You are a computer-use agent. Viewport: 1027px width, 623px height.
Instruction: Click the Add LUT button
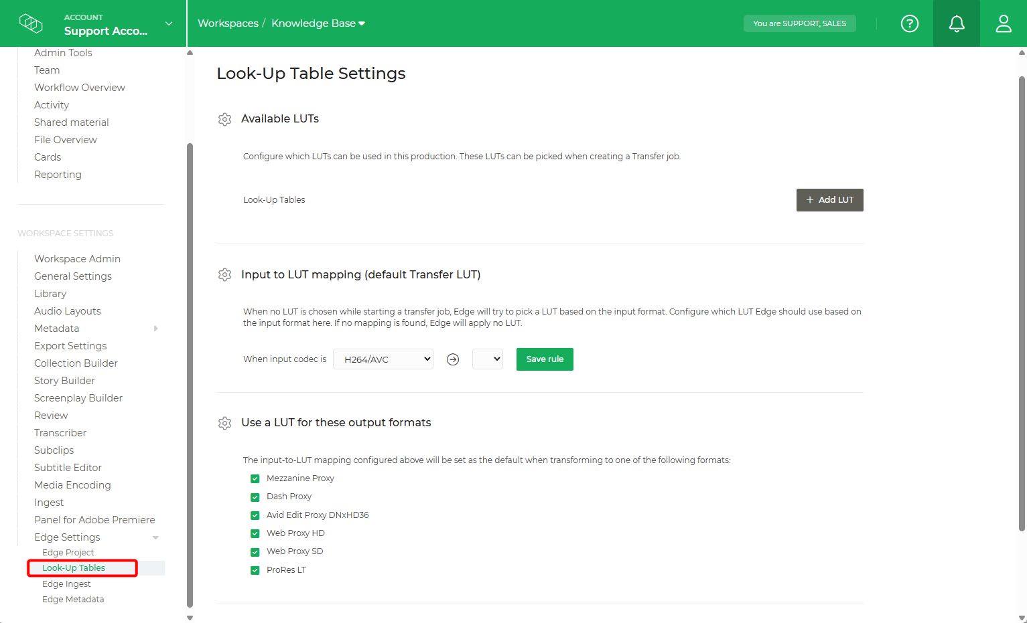click(829, 199)
